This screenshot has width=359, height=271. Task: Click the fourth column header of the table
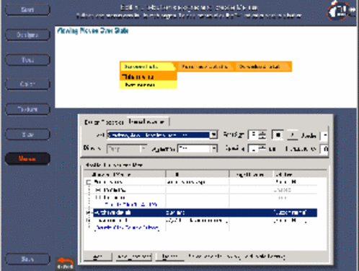[300, 174]
